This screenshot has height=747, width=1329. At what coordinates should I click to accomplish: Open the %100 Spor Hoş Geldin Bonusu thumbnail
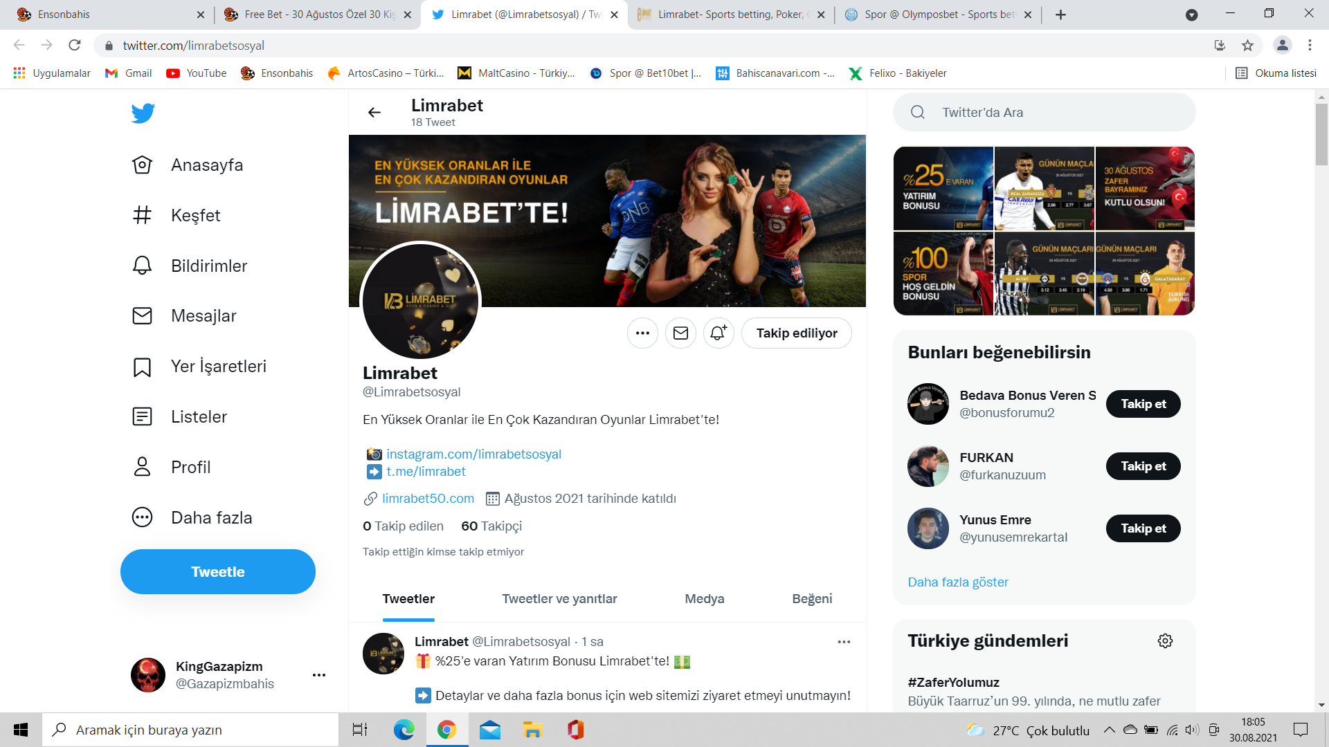click(943, 274)
